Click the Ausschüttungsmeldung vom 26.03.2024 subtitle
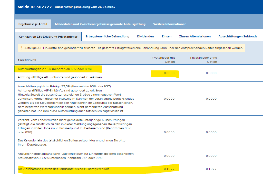Image resolution: width=263 pixels, height=175 pixels. click(x=85, y=7)
